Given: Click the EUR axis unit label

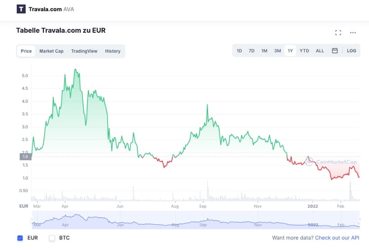Looking at the screenshot, I should (x=23, y=206).
